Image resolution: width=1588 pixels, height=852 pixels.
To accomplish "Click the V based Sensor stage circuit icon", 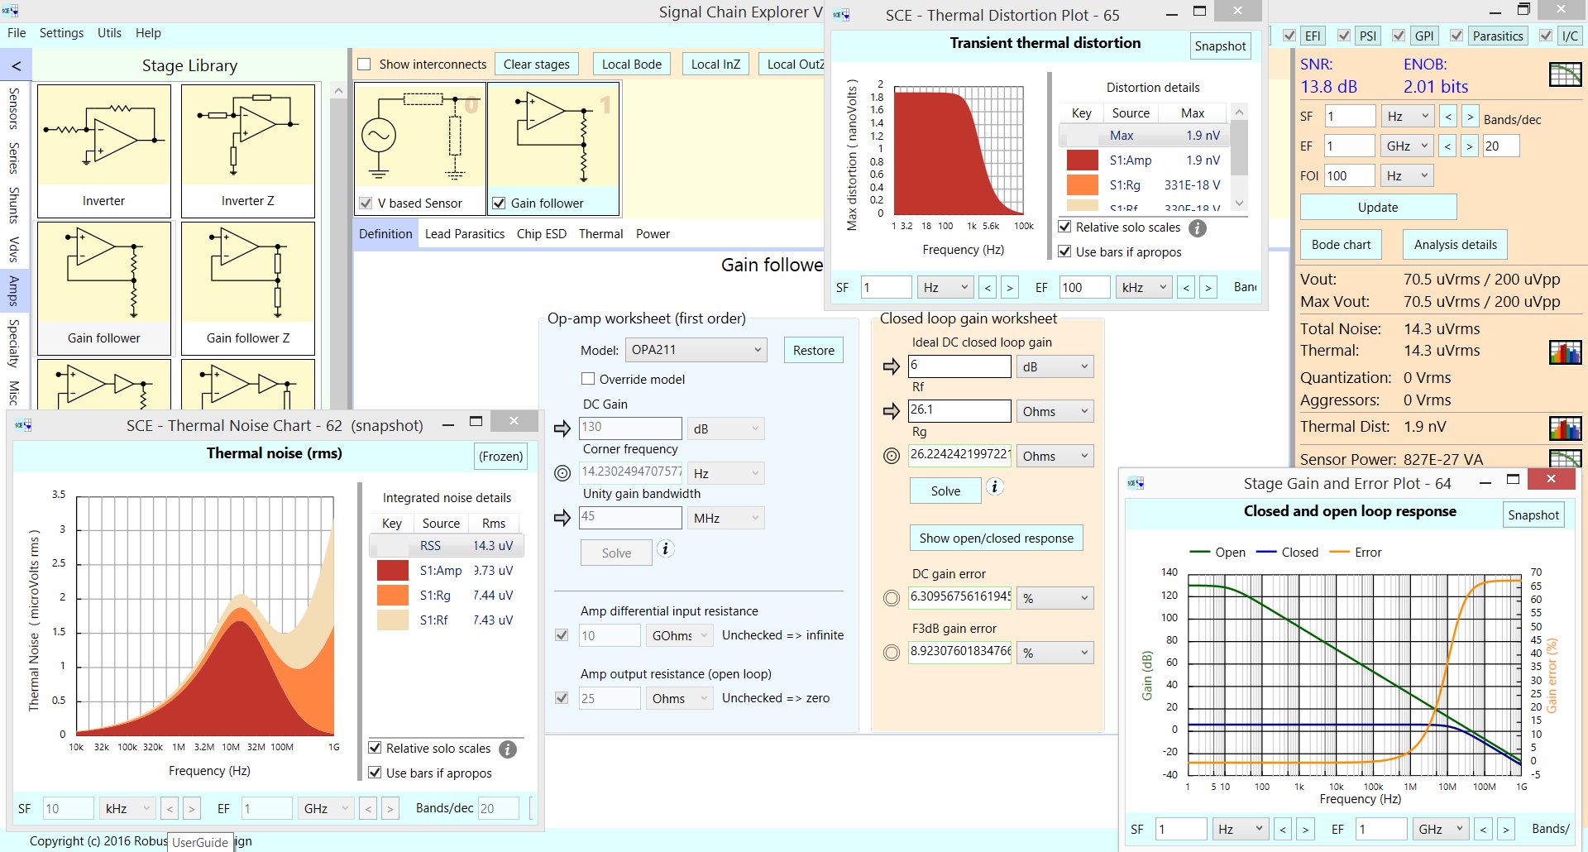I will coord(420,137).
